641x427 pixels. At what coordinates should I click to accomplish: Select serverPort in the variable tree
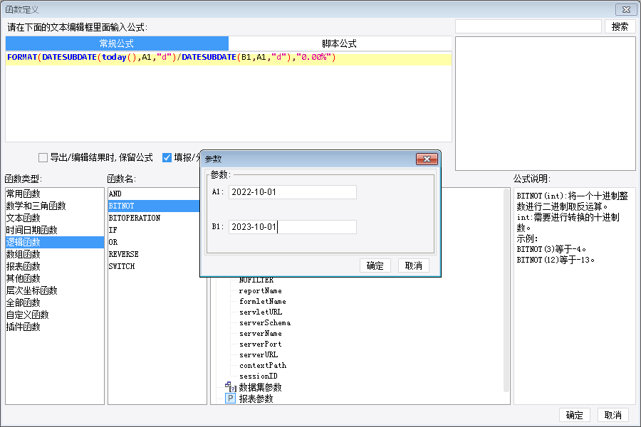coord(261,344)
